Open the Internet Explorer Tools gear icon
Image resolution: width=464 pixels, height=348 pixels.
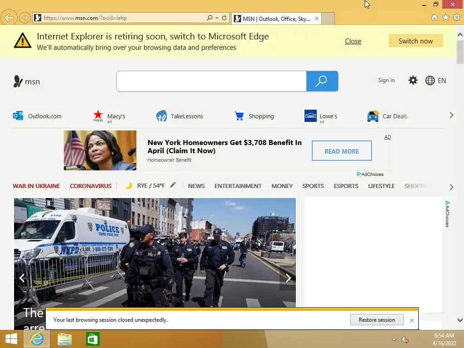click(457, 18)
